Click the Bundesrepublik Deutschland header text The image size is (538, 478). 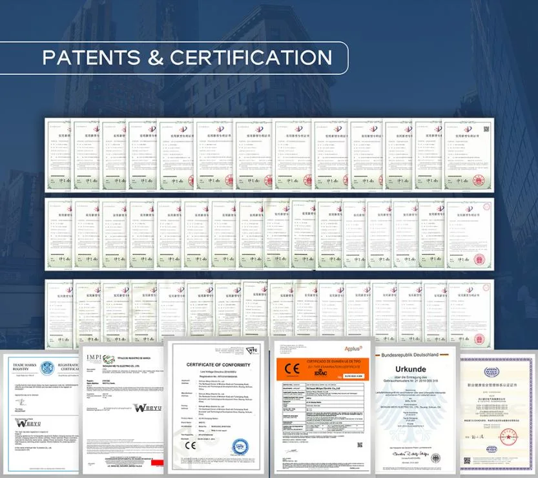[x=409, y=355]
